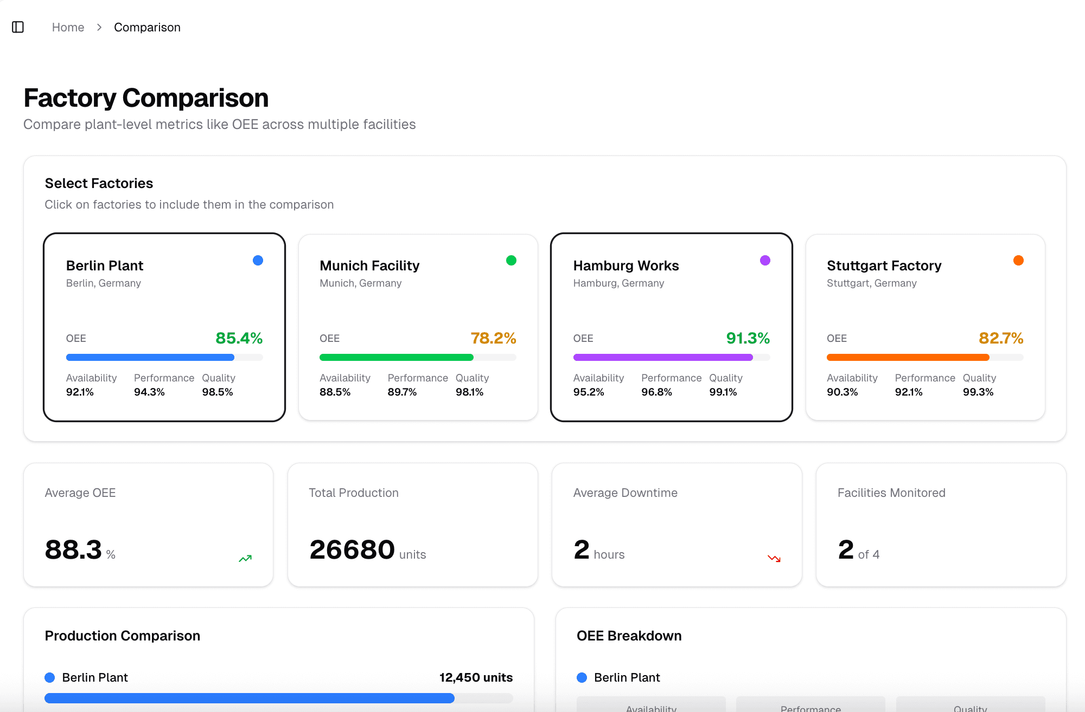Click Berlin Plant production comparison bar
This screenshot has width=1085, height=712.
250,698
